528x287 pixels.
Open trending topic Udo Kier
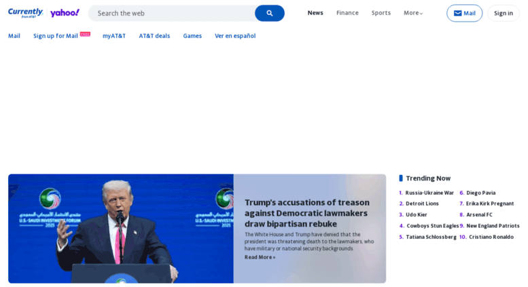point(416,214)
